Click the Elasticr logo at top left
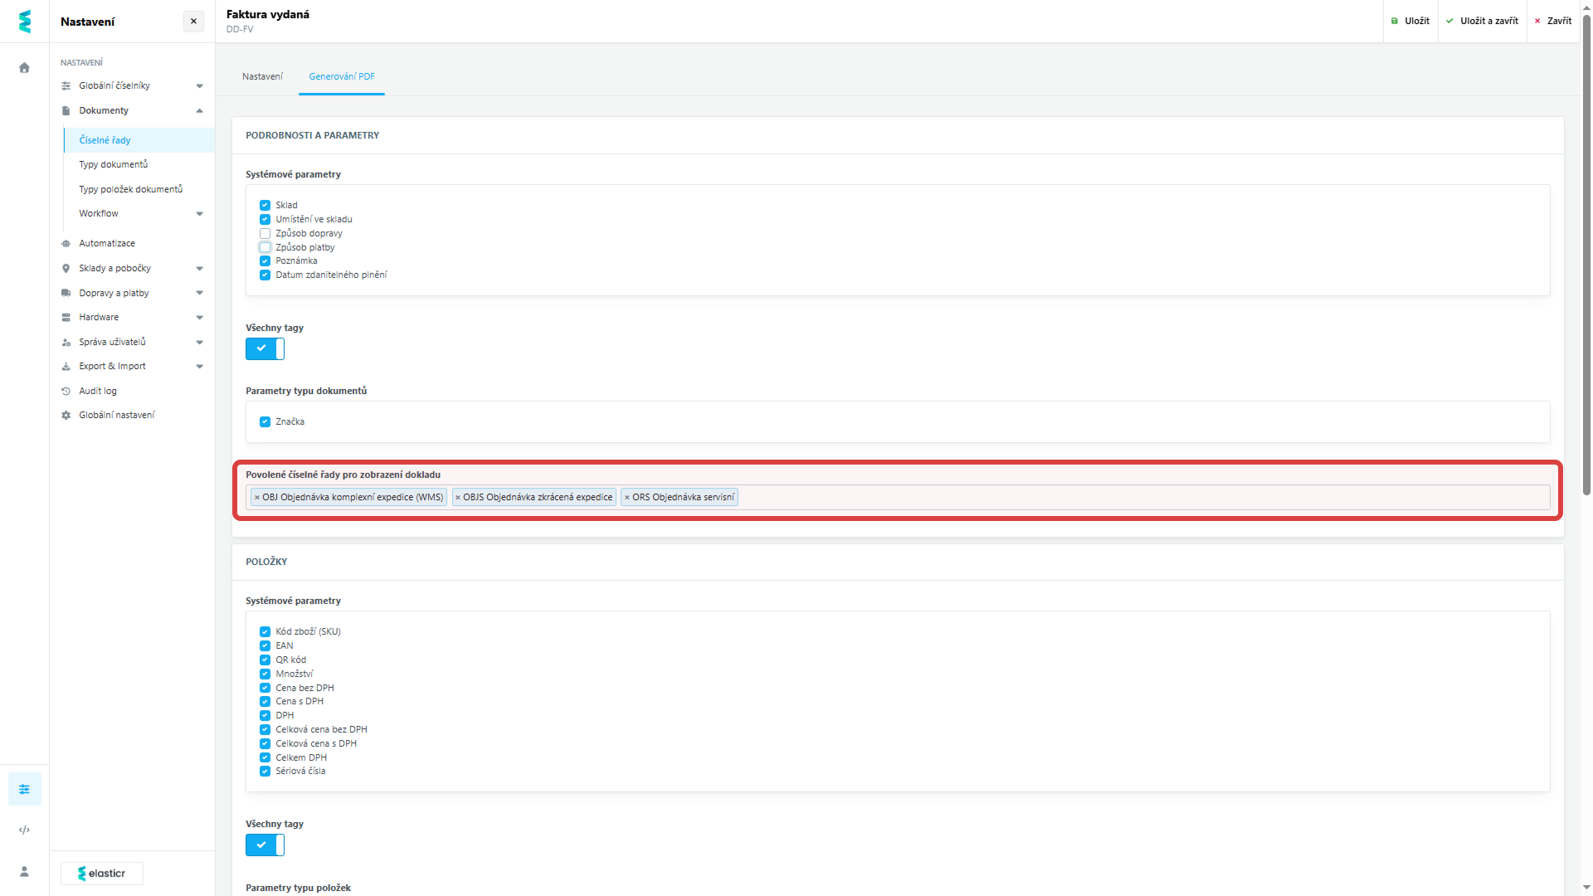 24,22
